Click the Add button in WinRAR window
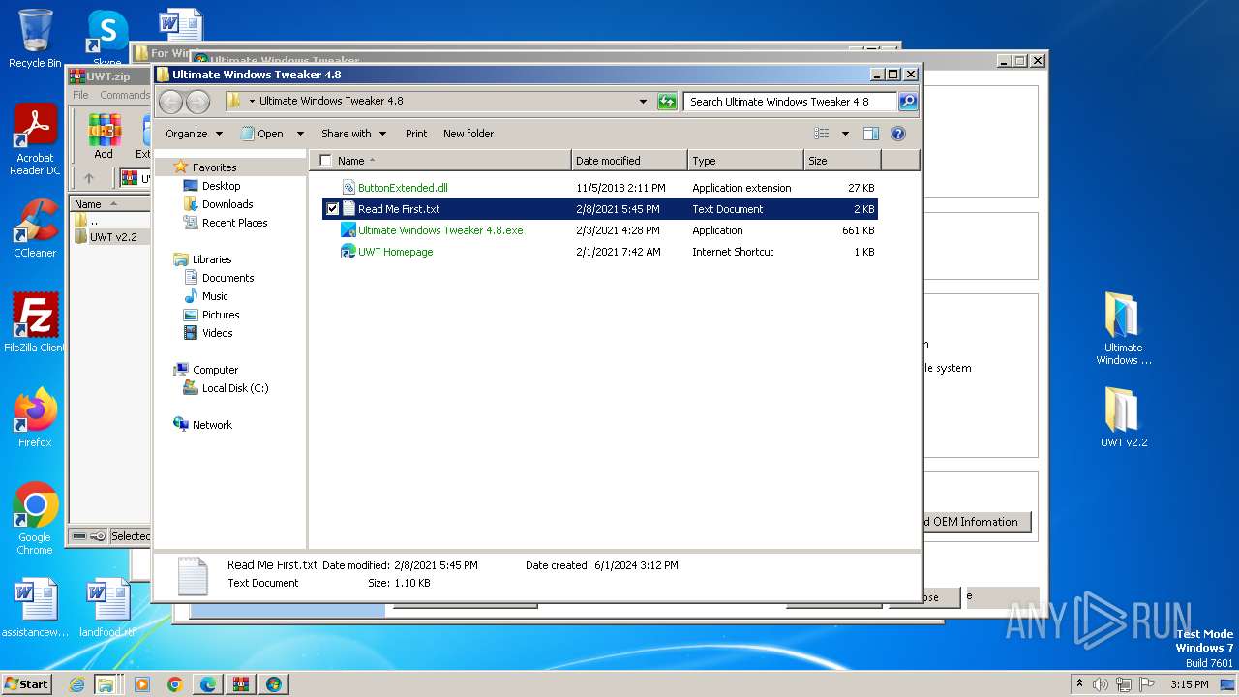This screenshot has width=1239, height=697. coord(104,136)
